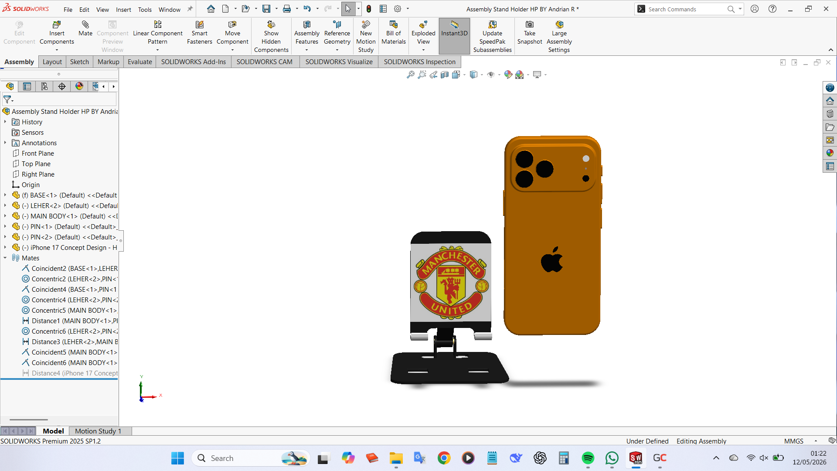
Task: Open the ConfigurationManager tab icon
Action: click(x=44, y=86)
